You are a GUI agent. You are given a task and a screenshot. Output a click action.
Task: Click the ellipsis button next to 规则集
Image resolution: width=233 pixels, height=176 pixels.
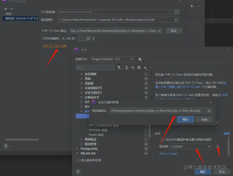(217, 146)
